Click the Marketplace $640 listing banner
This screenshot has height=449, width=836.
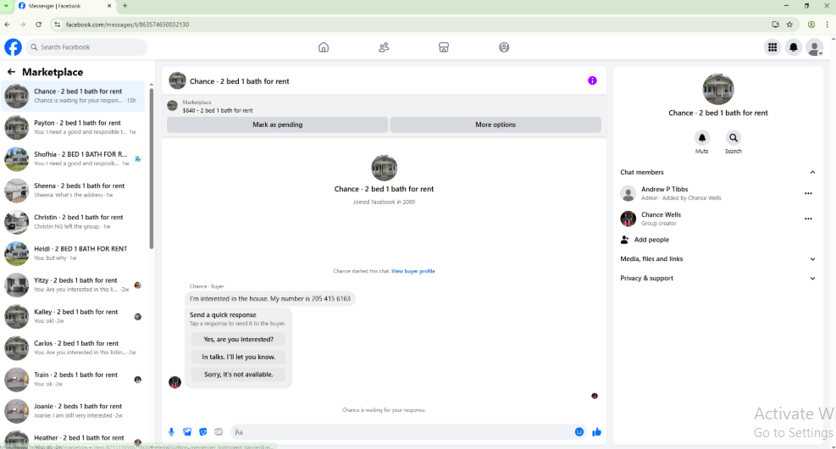pyautogui.click(x=384, y=106)
